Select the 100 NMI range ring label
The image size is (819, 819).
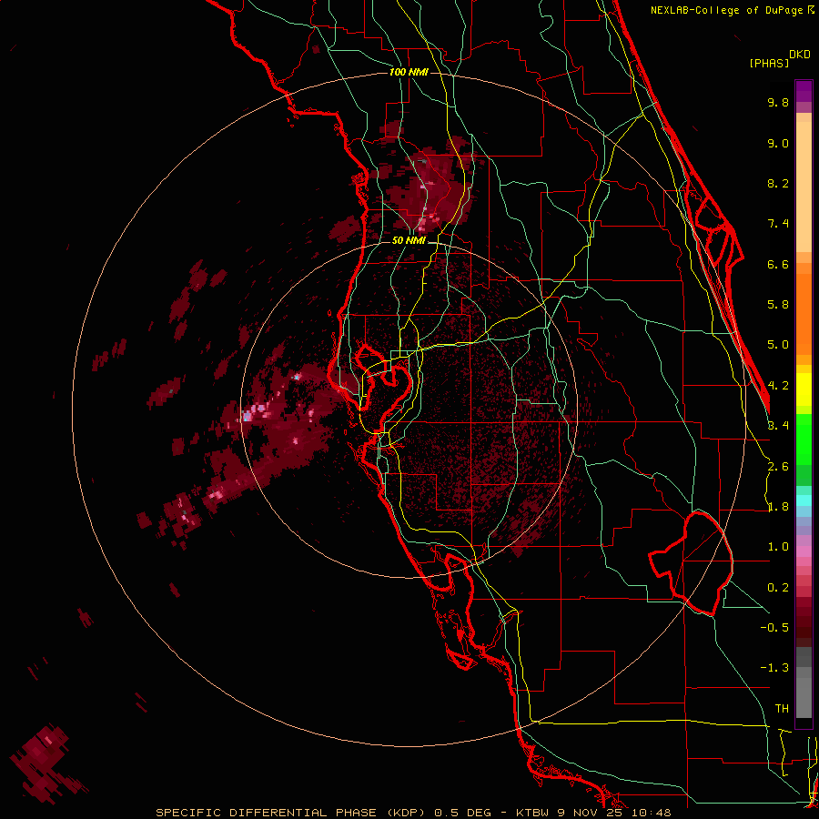click(x=409, y=72)
